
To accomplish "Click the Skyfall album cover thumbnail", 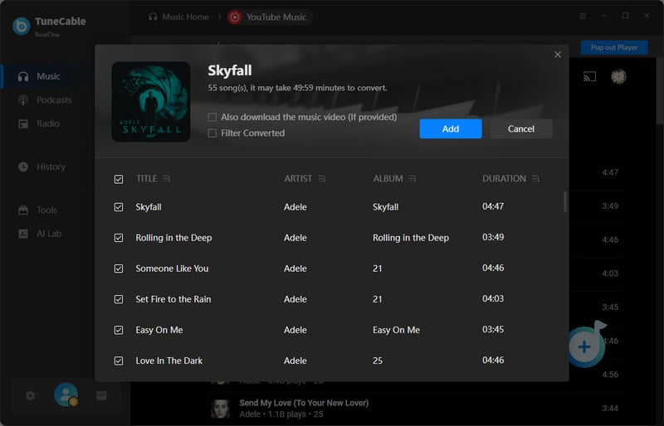I will pos(151,102).
